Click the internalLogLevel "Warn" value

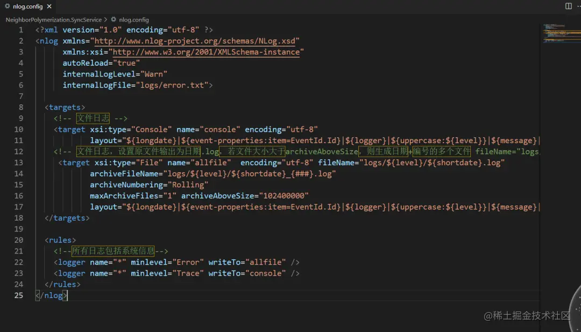(x=154, y=74)
